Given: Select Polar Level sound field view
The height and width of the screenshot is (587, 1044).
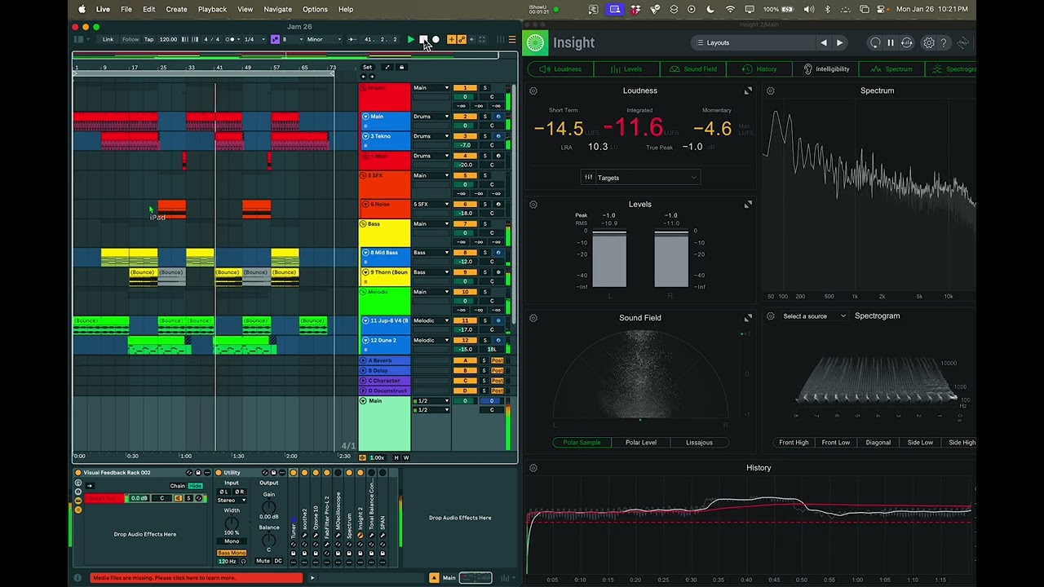Looking at the screenshot, I should click(641, 443).
